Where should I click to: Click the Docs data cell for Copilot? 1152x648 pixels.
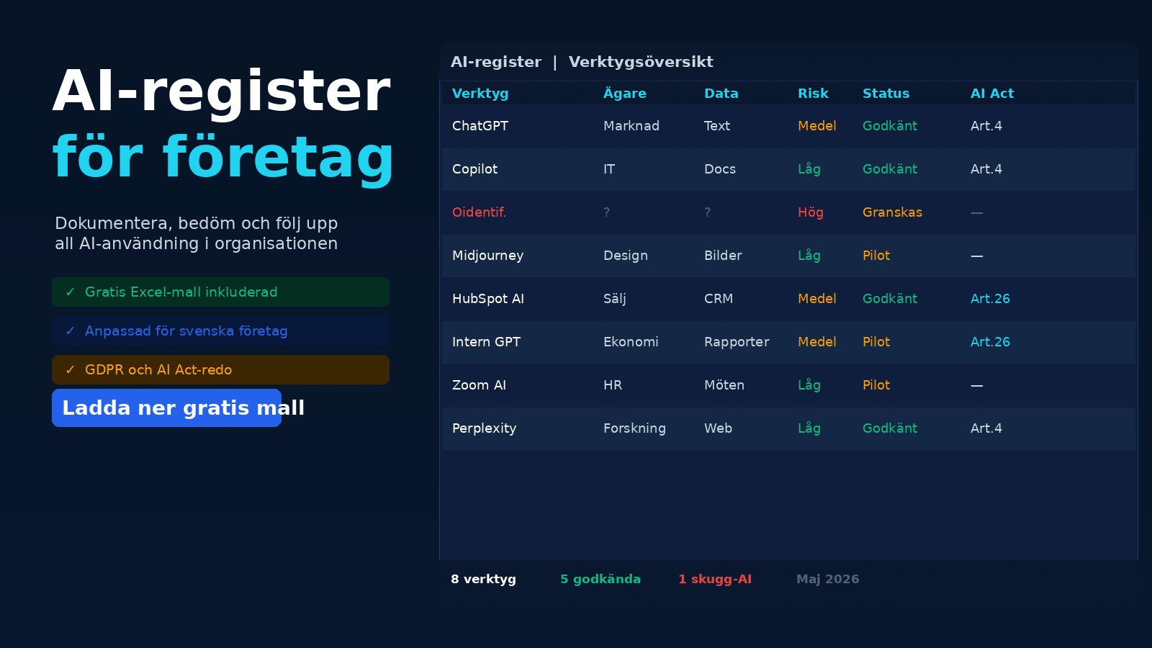pos(720,169)
